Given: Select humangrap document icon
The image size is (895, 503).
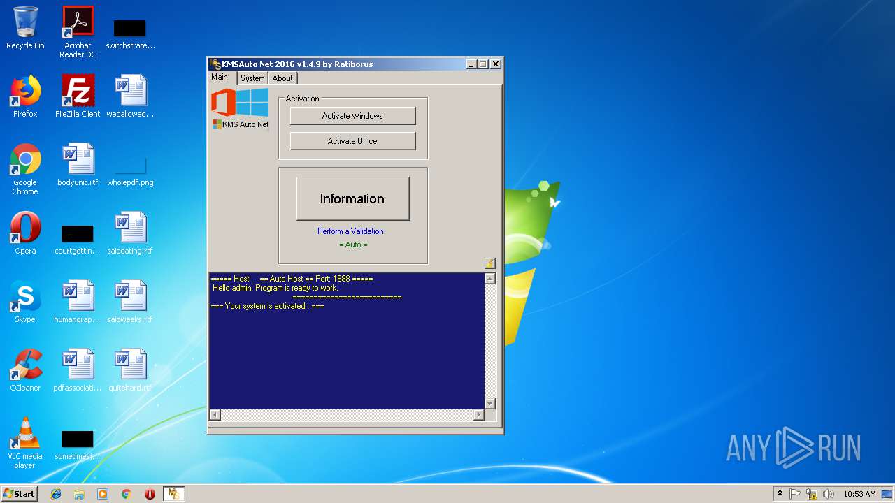Looking at the screenshot, I should (x=78, y=302).
